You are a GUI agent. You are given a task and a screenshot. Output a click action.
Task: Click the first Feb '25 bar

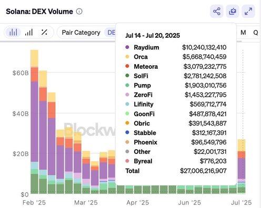click(34, 122)
